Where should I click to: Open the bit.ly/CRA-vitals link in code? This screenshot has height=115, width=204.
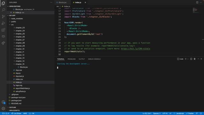click(135, 49)
